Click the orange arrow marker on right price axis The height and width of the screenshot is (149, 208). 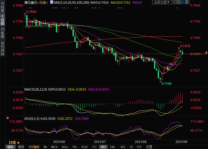pyautogui.click(x=206, y=53)
